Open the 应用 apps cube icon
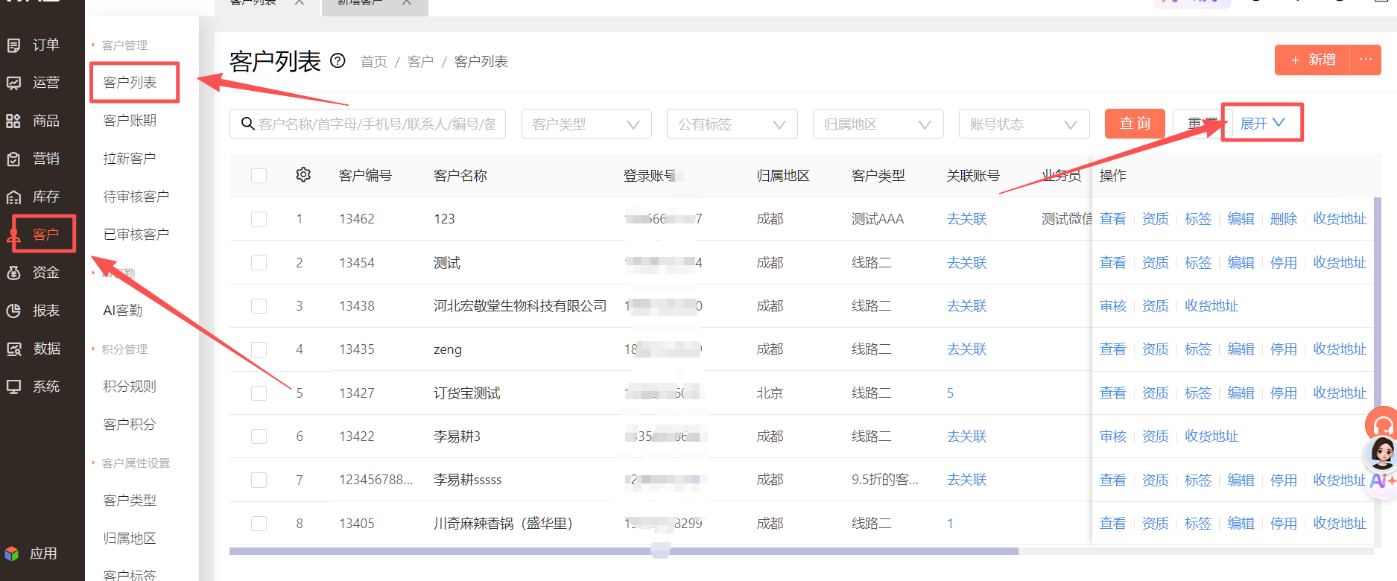The height and width of the screenshot is (581, 1397). point(12,553)
